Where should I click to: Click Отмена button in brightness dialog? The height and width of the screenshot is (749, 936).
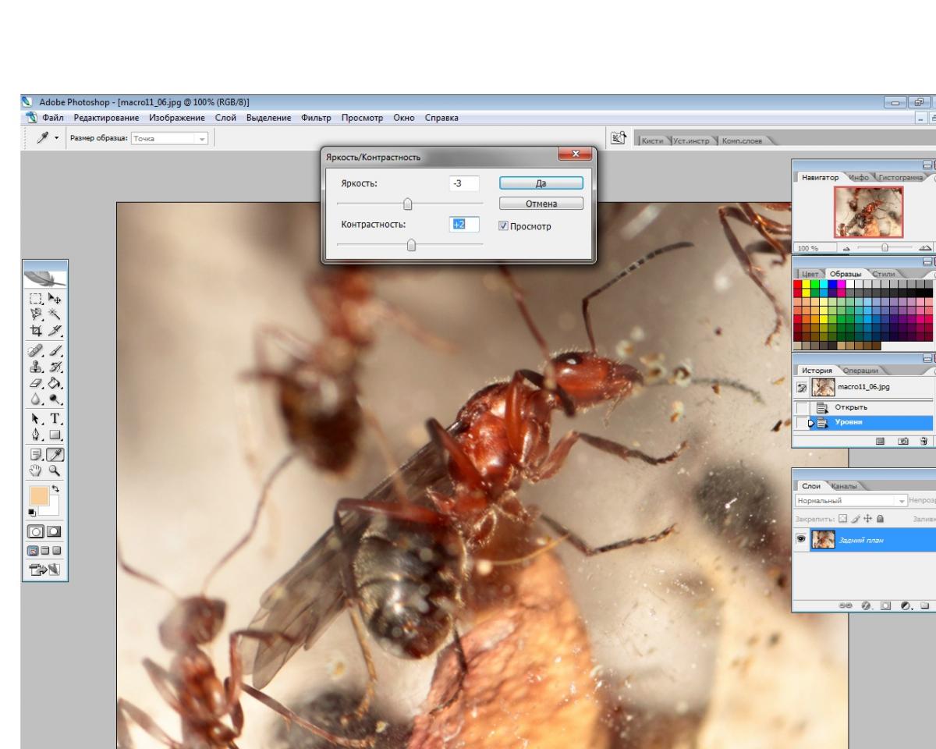click(x=541, y=204)
